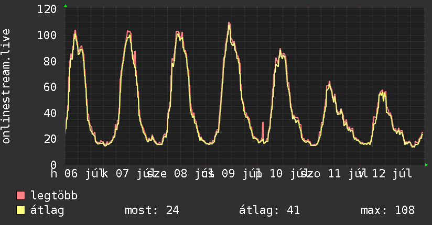The height and width of the screenshot is (225, 432).
Task: Click the 12 júl date label
Action: pyautogui.click(x=392, y=174)
